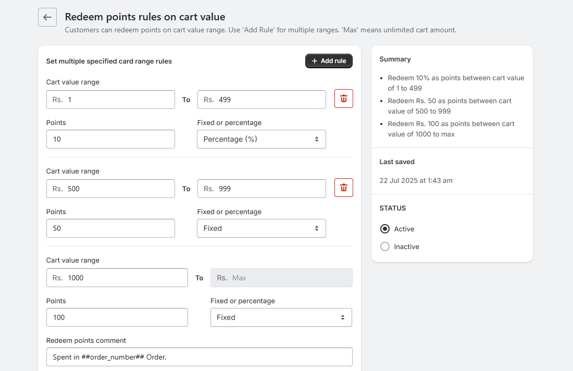The width and height of the screenshot is (573, 371).
Task: Open the Fixed dropdown for 1000-Max rule
Action: (281, 317)
